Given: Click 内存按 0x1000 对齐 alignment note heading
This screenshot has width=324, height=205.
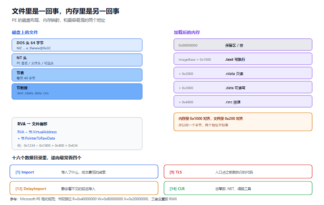Looking at the screenshot, I should click(x=211, y=119).
